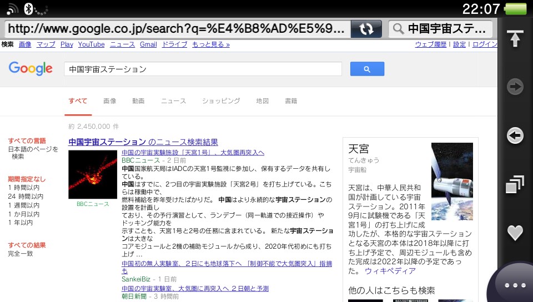Switch to the ニュース search tab
Screen dimensions: 533x302
[x=173, y=101]
